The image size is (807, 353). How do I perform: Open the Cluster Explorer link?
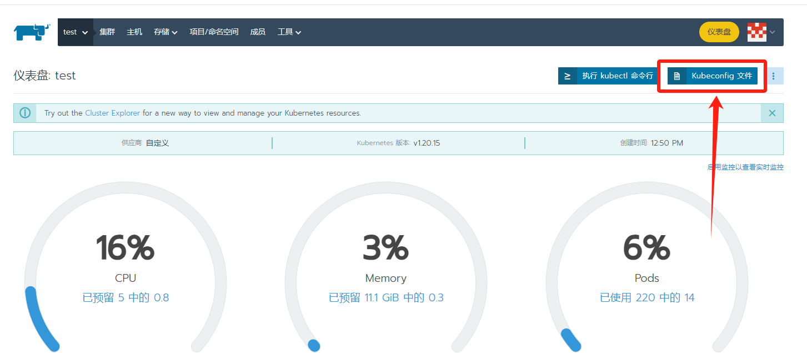[112, 113]
